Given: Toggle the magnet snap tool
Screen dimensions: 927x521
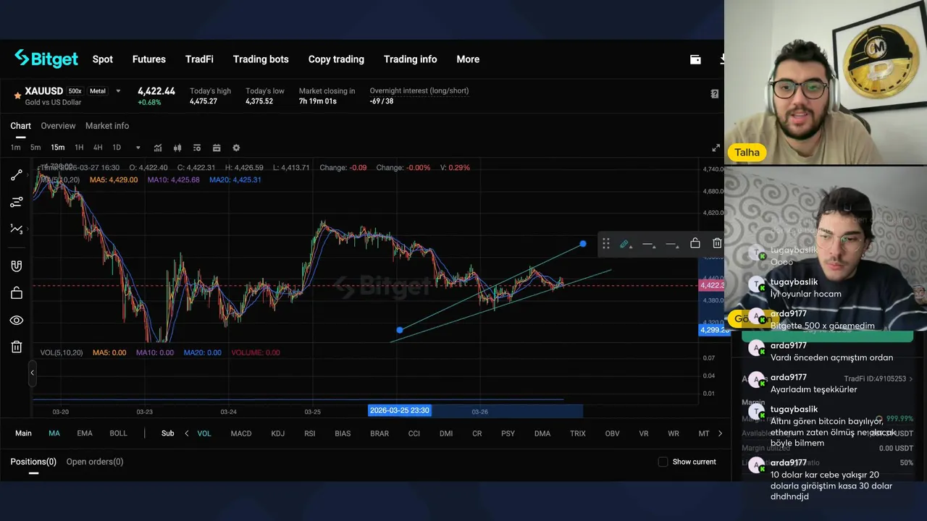Looking at the screenshot, I should (16, 266).
